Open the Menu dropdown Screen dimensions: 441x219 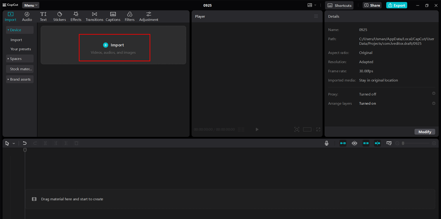pyautogui.click(x=31, y=5)
